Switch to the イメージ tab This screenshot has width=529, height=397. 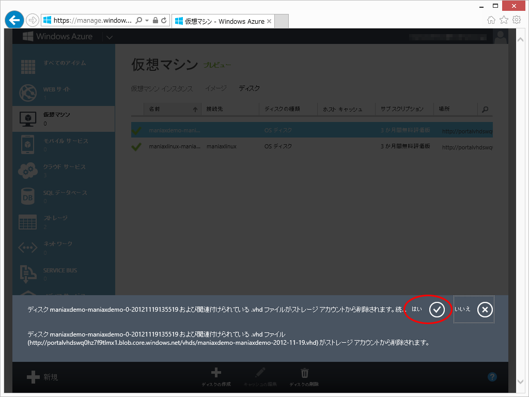[216, 88]
